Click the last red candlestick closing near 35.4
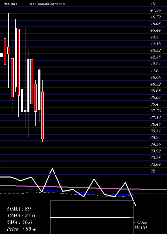This screenshot has height=234, width=167. click(x=43, y=115)
